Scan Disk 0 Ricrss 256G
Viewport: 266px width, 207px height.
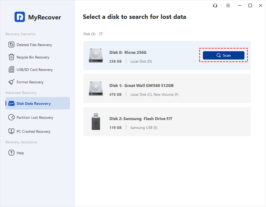tap(223, 55)
